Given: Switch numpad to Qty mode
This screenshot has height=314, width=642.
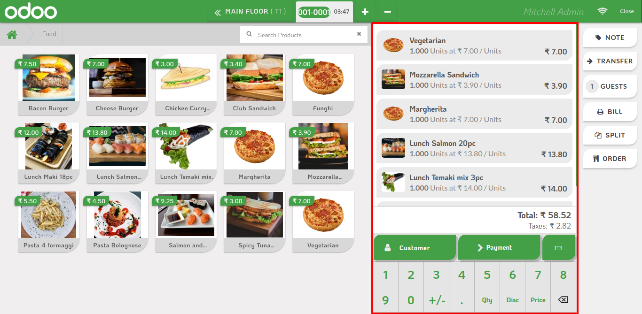Looking at the screenshot, I should click(487, 300).
